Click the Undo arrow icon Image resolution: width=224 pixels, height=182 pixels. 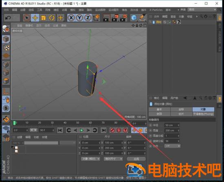pos(8,18)
